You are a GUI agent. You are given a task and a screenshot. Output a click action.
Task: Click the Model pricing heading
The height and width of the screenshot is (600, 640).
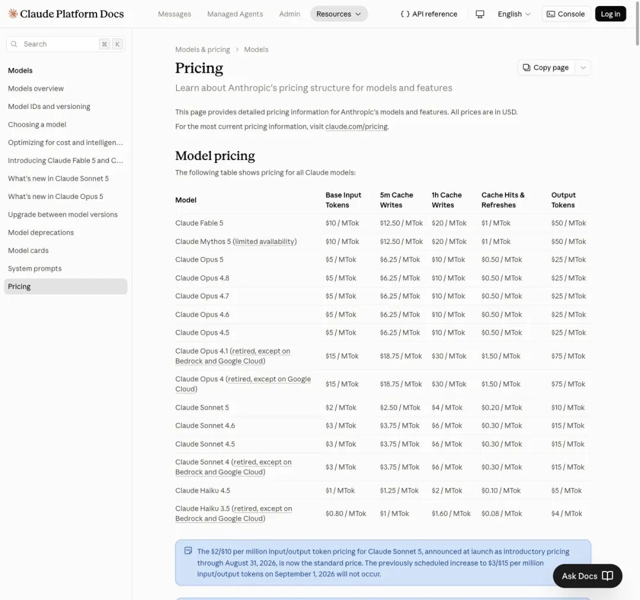click(215, 155)
